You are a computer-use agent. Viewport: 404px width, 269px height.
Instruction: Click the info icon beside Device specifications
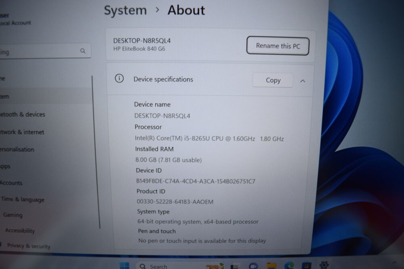pos(119,78)
